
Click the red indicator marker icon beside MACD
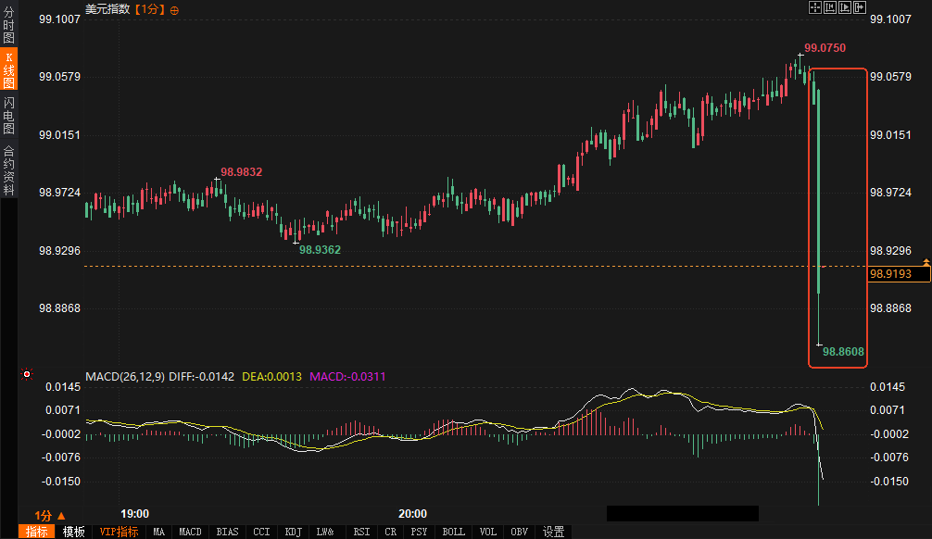point(27,374)
